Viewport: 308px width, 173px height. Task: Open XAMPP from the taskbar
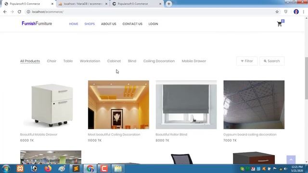pyautogui.click(x=20, y=169)
